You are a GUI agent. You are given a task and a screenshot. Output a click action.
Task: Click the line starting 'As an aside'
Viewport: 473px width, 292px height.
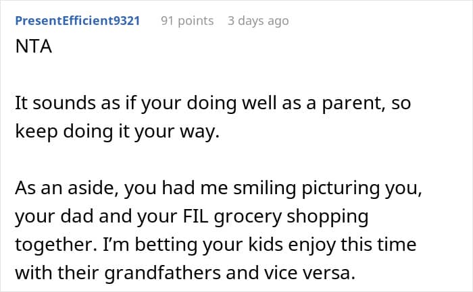click(x=219, y=188)
